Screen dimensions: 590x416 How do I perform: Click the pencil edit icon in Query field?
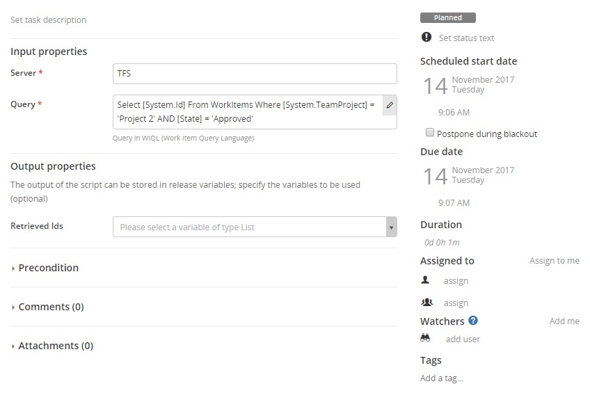pos(390,105)
